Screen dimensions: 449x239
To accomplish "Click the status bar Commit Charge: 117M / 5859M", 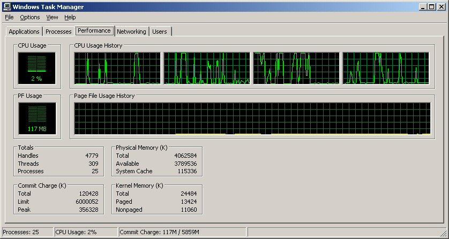I will click(x=182, y=232).
